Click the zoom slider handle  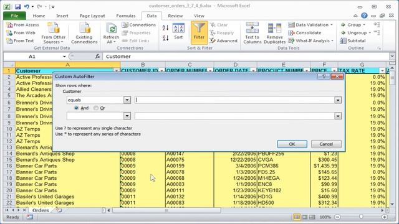361,217
